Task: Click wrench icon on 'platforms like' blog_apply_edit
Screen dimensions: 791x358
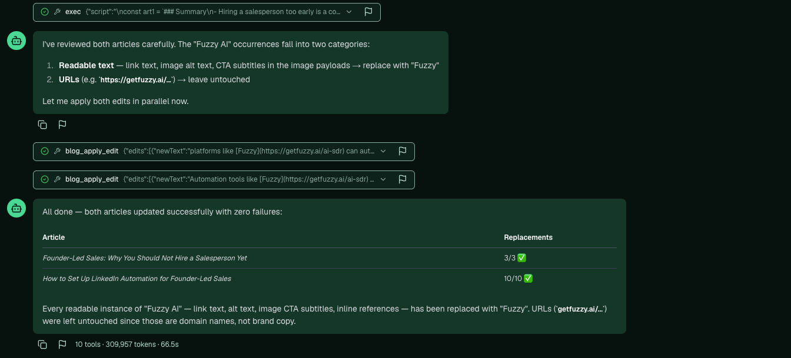Action: pos(57,151)
